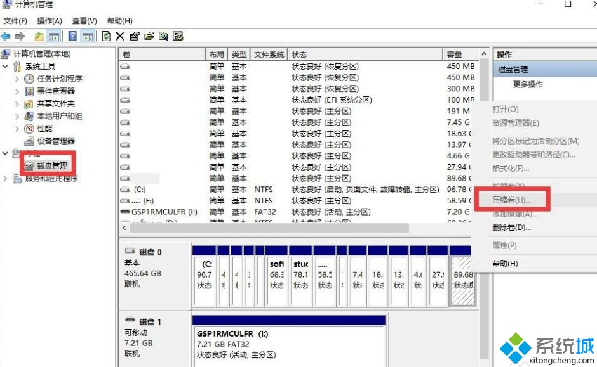Expand the 性能 tree node
The width and height of the screenshot is (597, 367).
click(17, 129)
